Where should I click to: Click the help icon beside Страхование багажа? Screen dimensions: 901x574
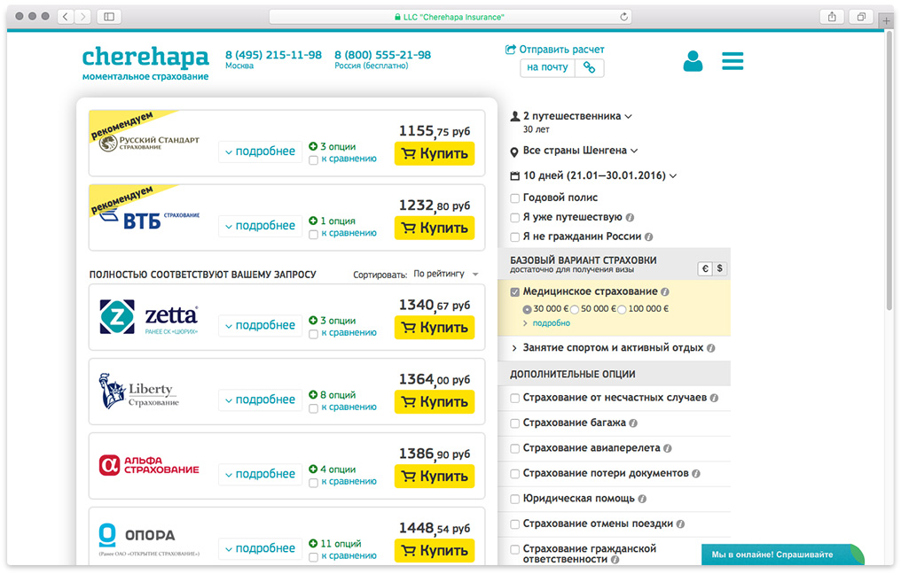(x=635, y=423)
